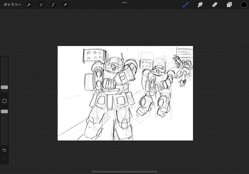Tap the home indicator bar at bottom
Image resolution: width=249 pixels, height=174 pixels.
tap(124, 171)
